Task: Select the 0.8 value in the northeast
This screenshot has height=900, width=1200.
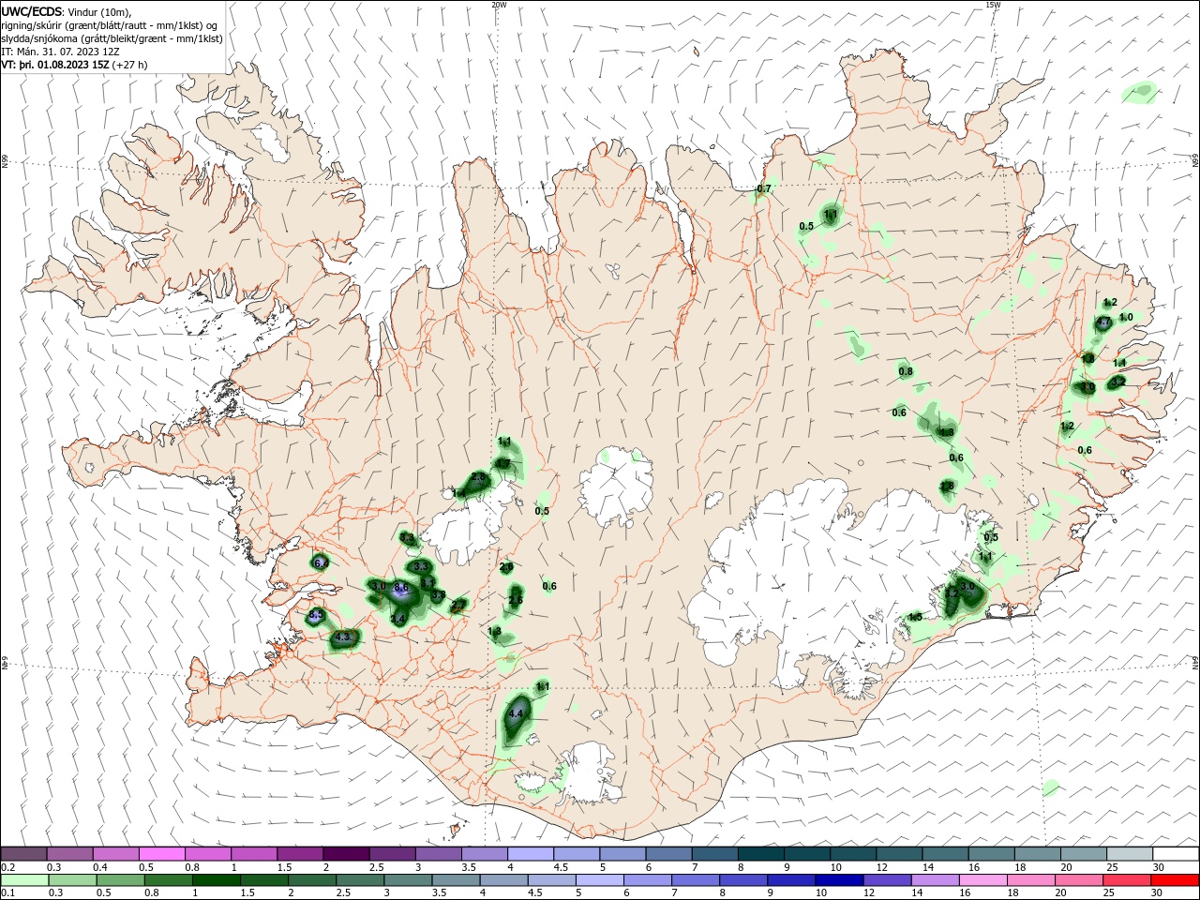Action: click(906, 372)
